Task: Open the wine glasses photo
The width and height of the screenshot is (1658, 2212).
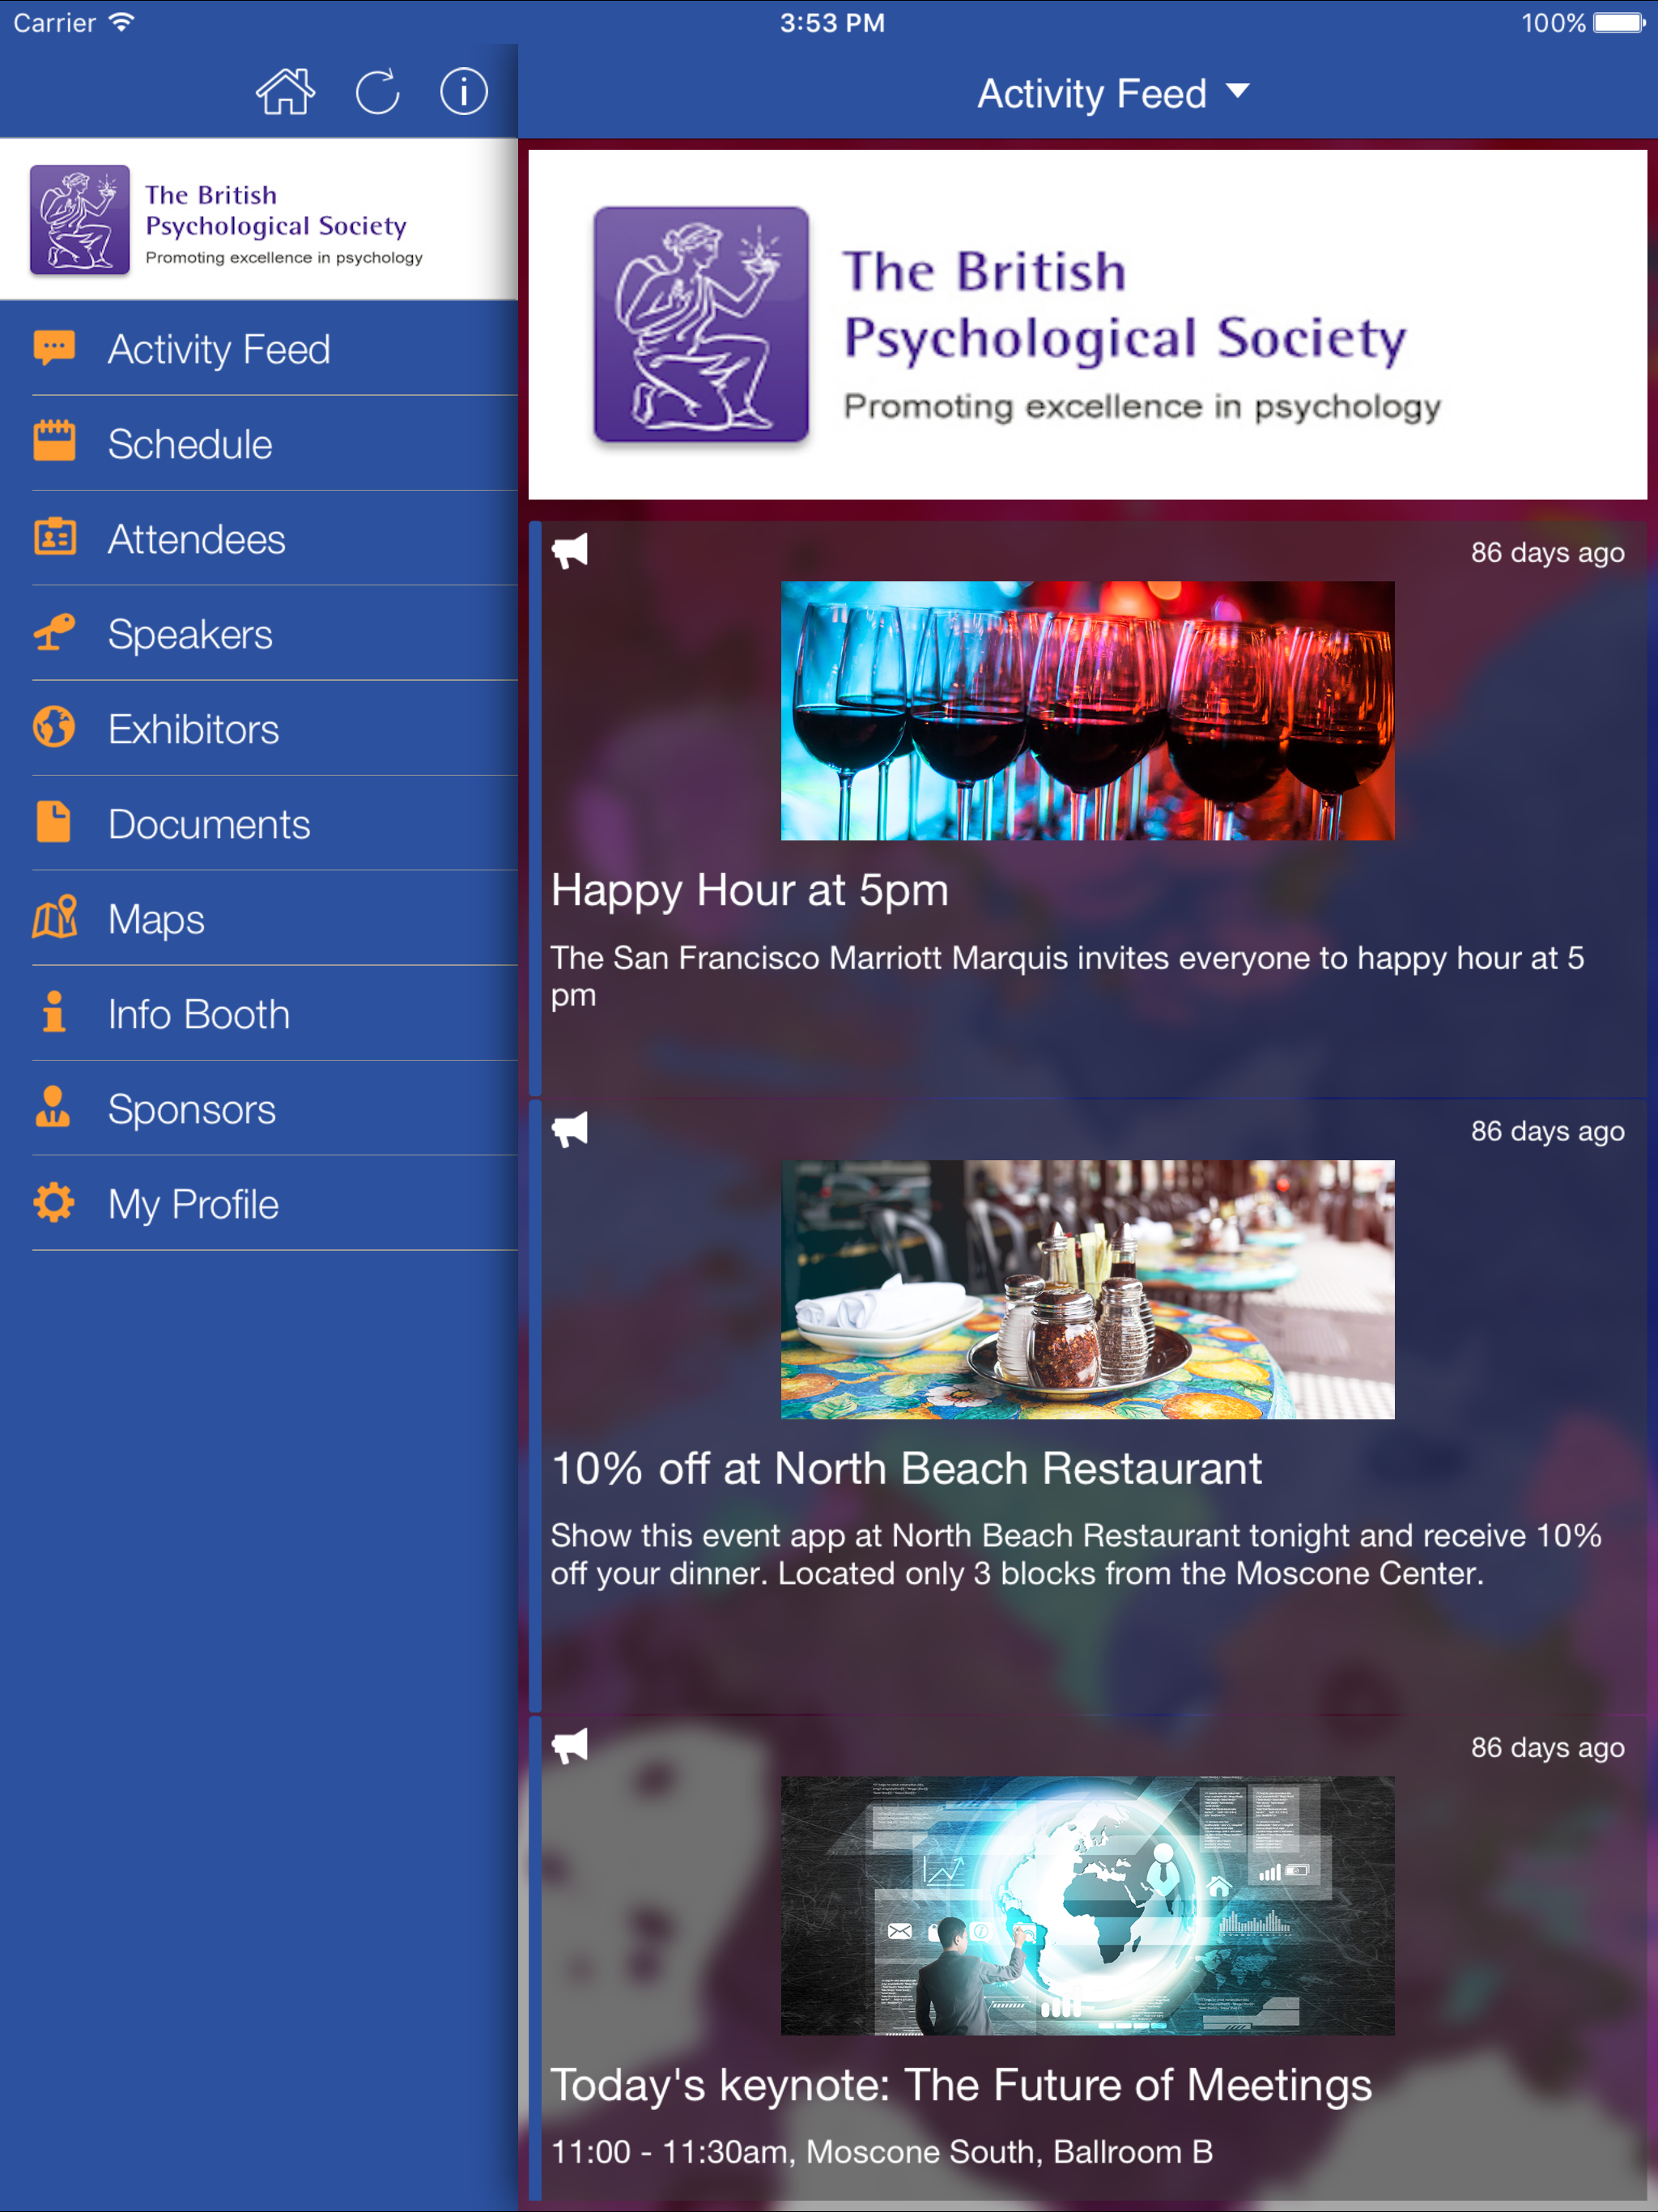Action: click(x=1087, y=710)
